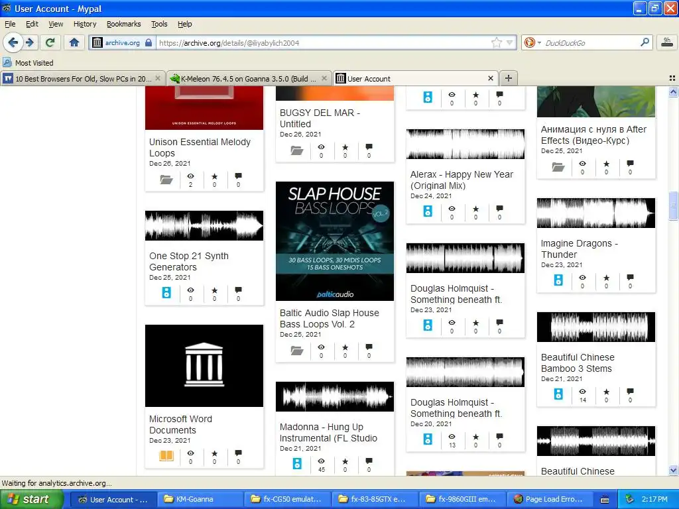Click the comment bubble icon under Microsoft Word Documents
This screenshot has height=509, width=679.
[x=238, y=453]
